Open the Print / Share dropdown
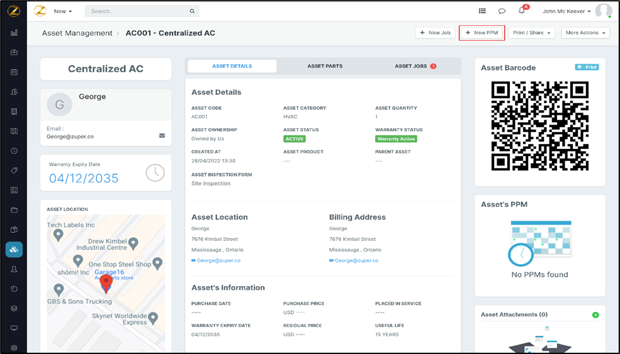The height and width of the screenshot is (354, 620). coord(531,33)
